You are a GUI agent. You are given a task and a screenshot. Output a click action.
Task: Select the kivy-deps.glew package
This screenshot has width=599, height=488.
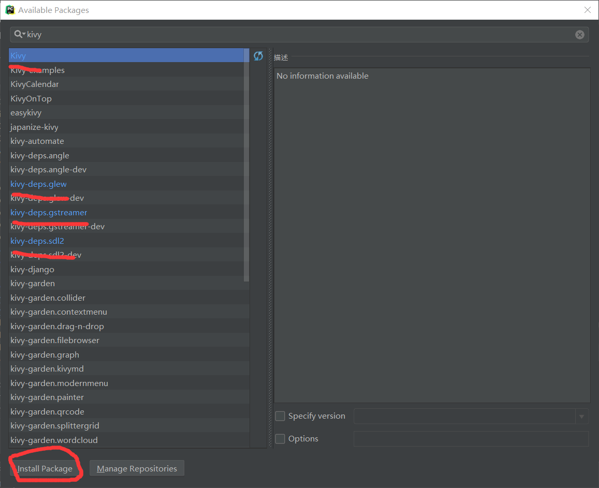(129, 184)
